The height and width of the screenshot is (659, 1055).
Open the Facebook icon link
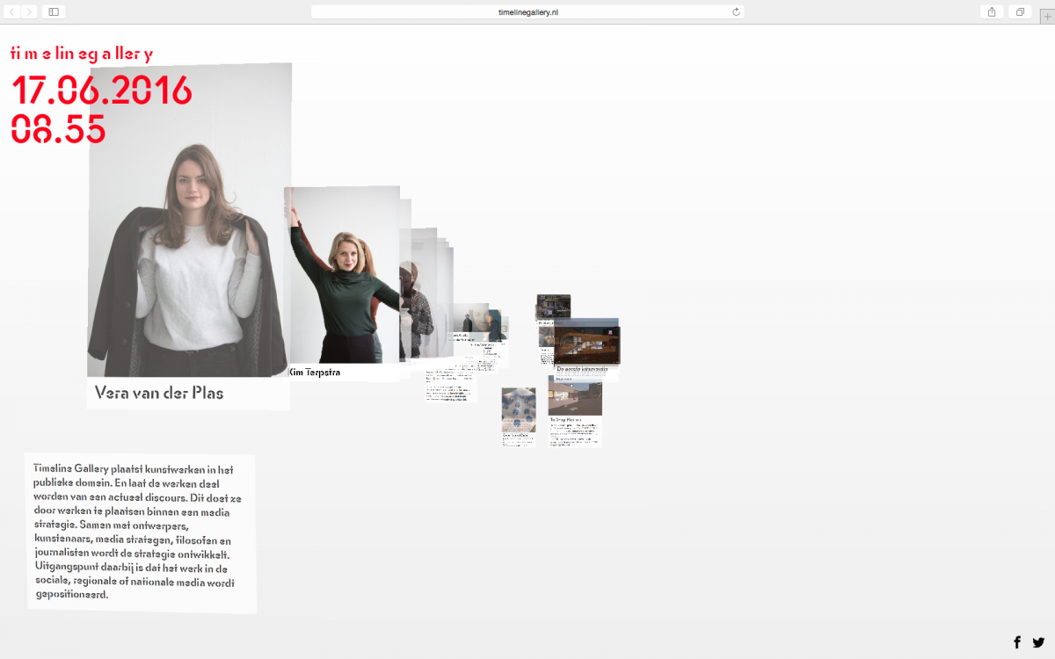point(1017,642)
